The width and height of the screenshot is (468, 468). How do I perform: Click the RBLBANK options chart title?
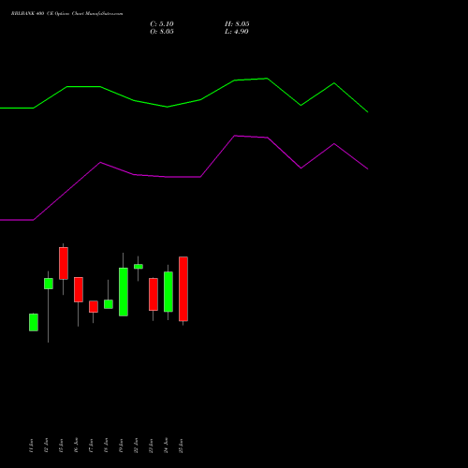coord(66,13)
